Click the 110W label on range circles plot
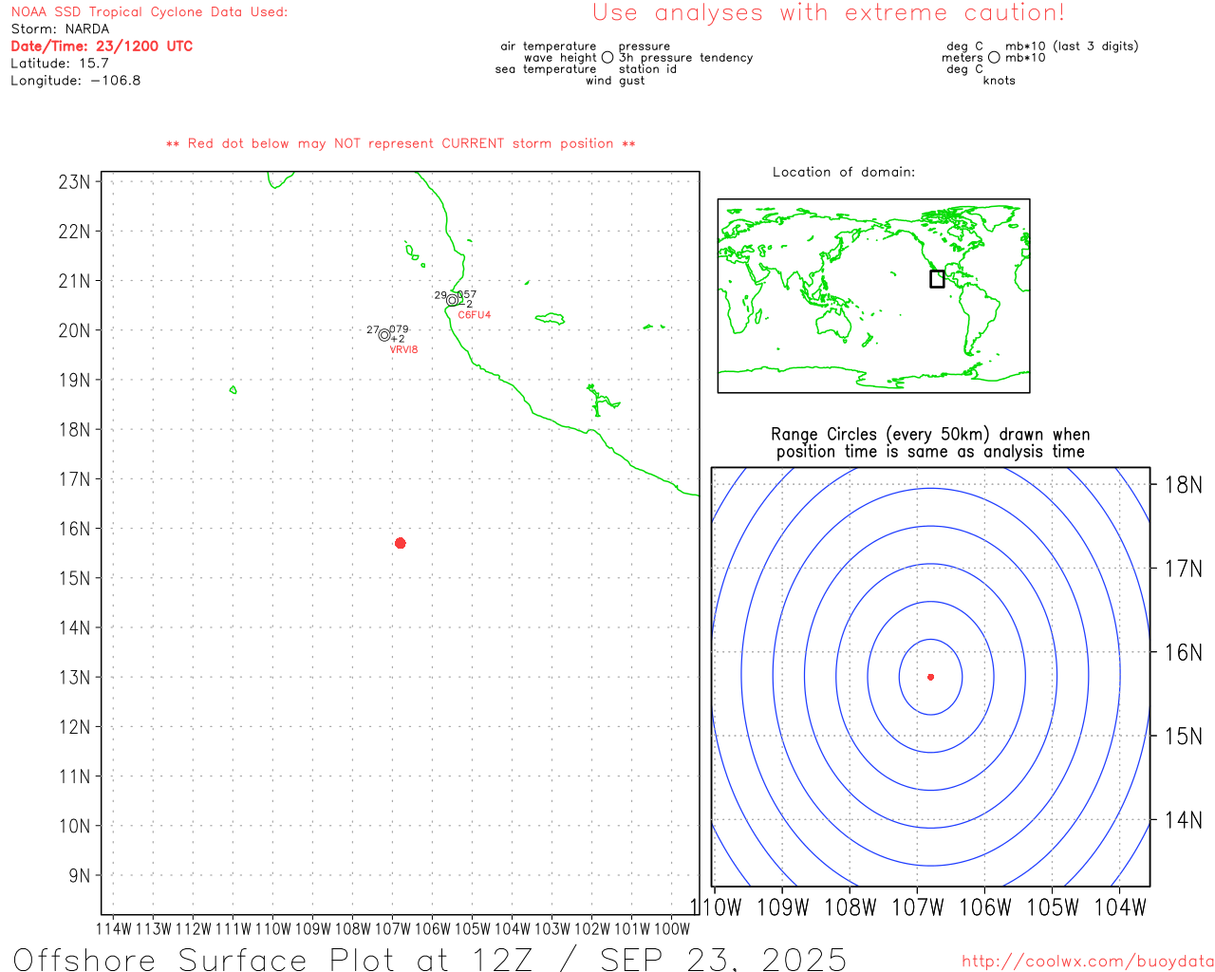Screen dimensions: 1215x972 [716, 907]
